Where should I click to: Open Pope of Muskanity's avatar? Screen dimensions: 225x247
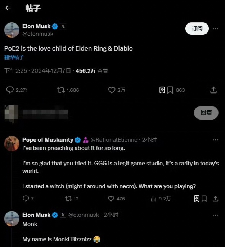12,143
